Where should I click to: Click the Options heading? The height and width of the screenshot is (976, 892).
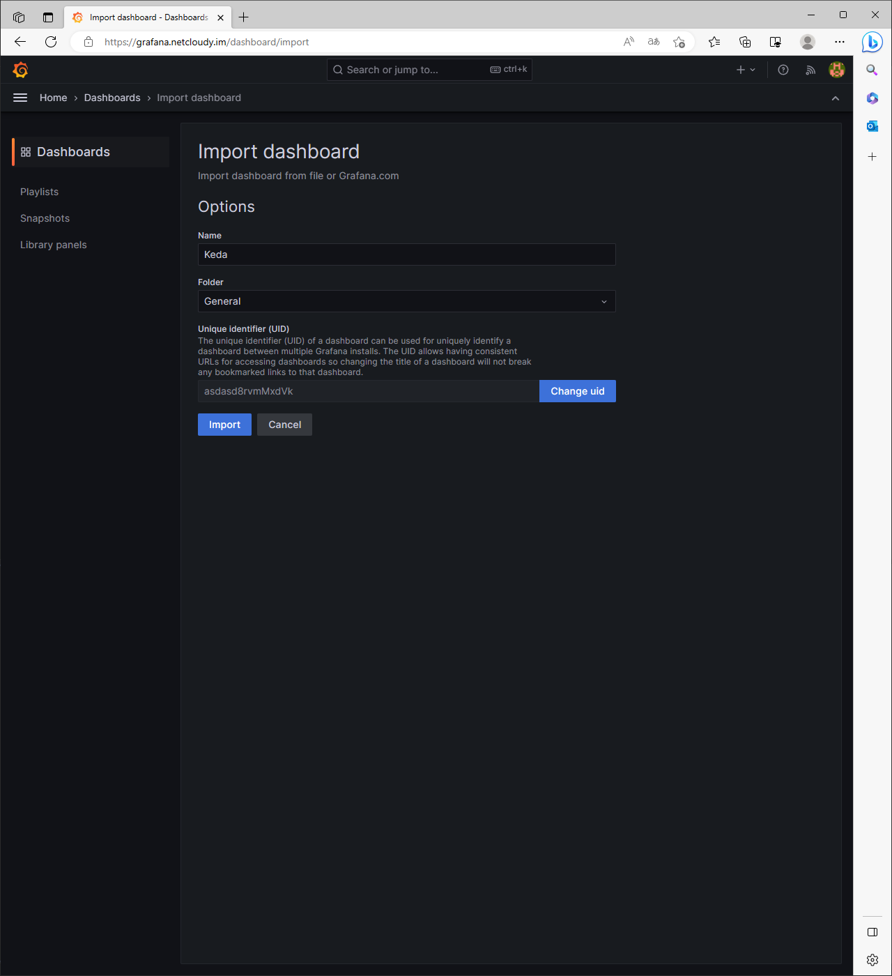click(226, 206)
